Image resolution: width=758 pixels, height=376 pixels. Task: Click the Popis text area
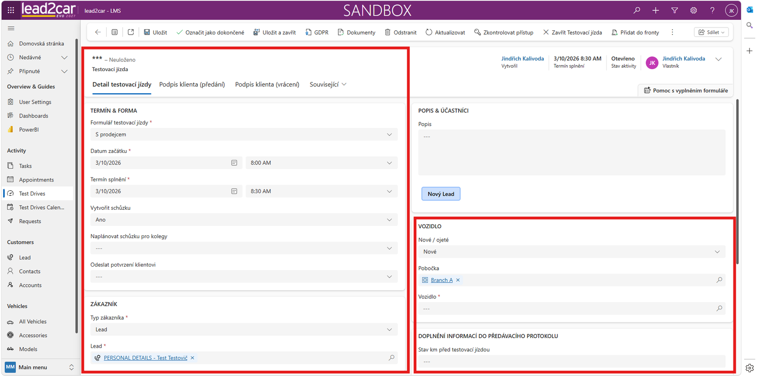pyautogui.click(x=572, y=152)
